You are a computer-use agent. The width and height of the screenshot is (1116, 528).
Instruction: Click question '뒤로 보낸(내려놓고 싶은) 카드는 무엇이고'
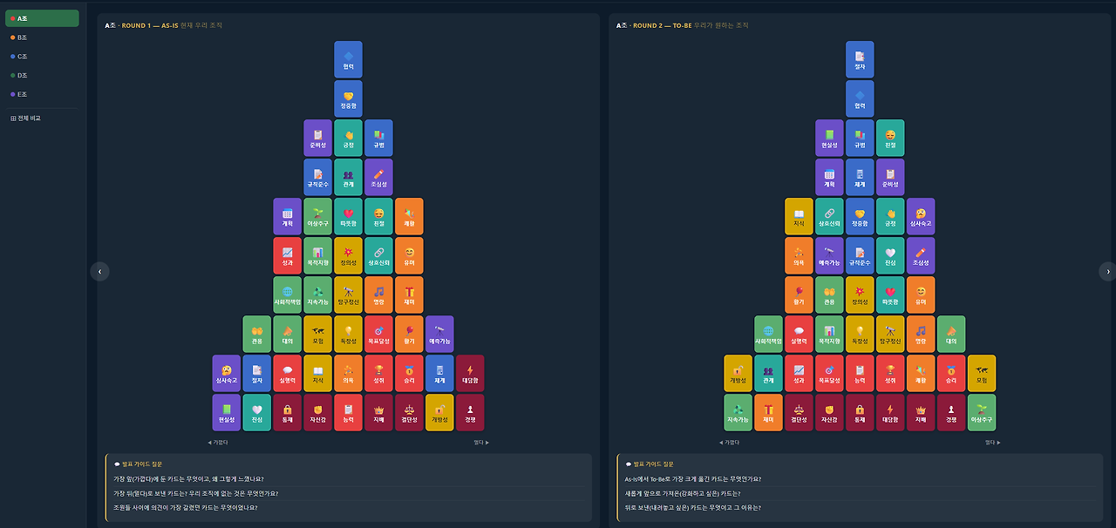[693, 507]
